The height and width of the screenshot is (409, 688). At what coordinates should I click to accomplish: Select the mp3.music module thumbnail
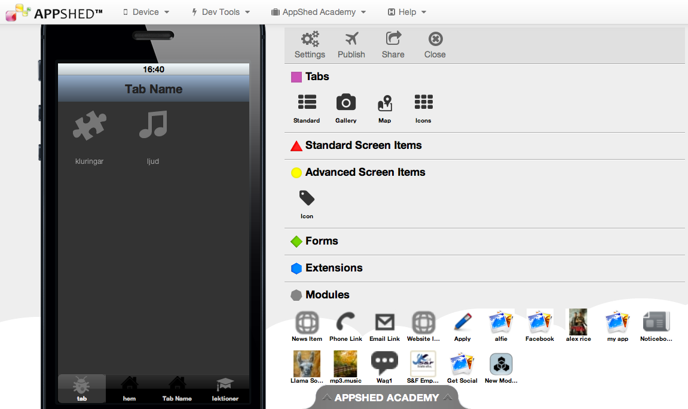point(345,364)
